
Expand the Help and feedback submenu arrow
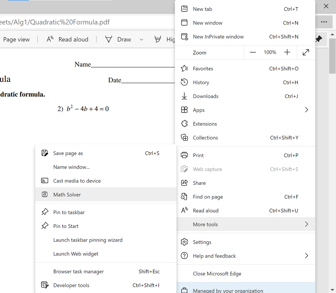[306, 256]
